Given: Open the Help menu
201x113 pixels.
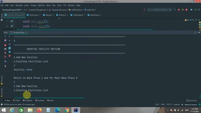Looking at the screenshot, I should click(78, 5).
